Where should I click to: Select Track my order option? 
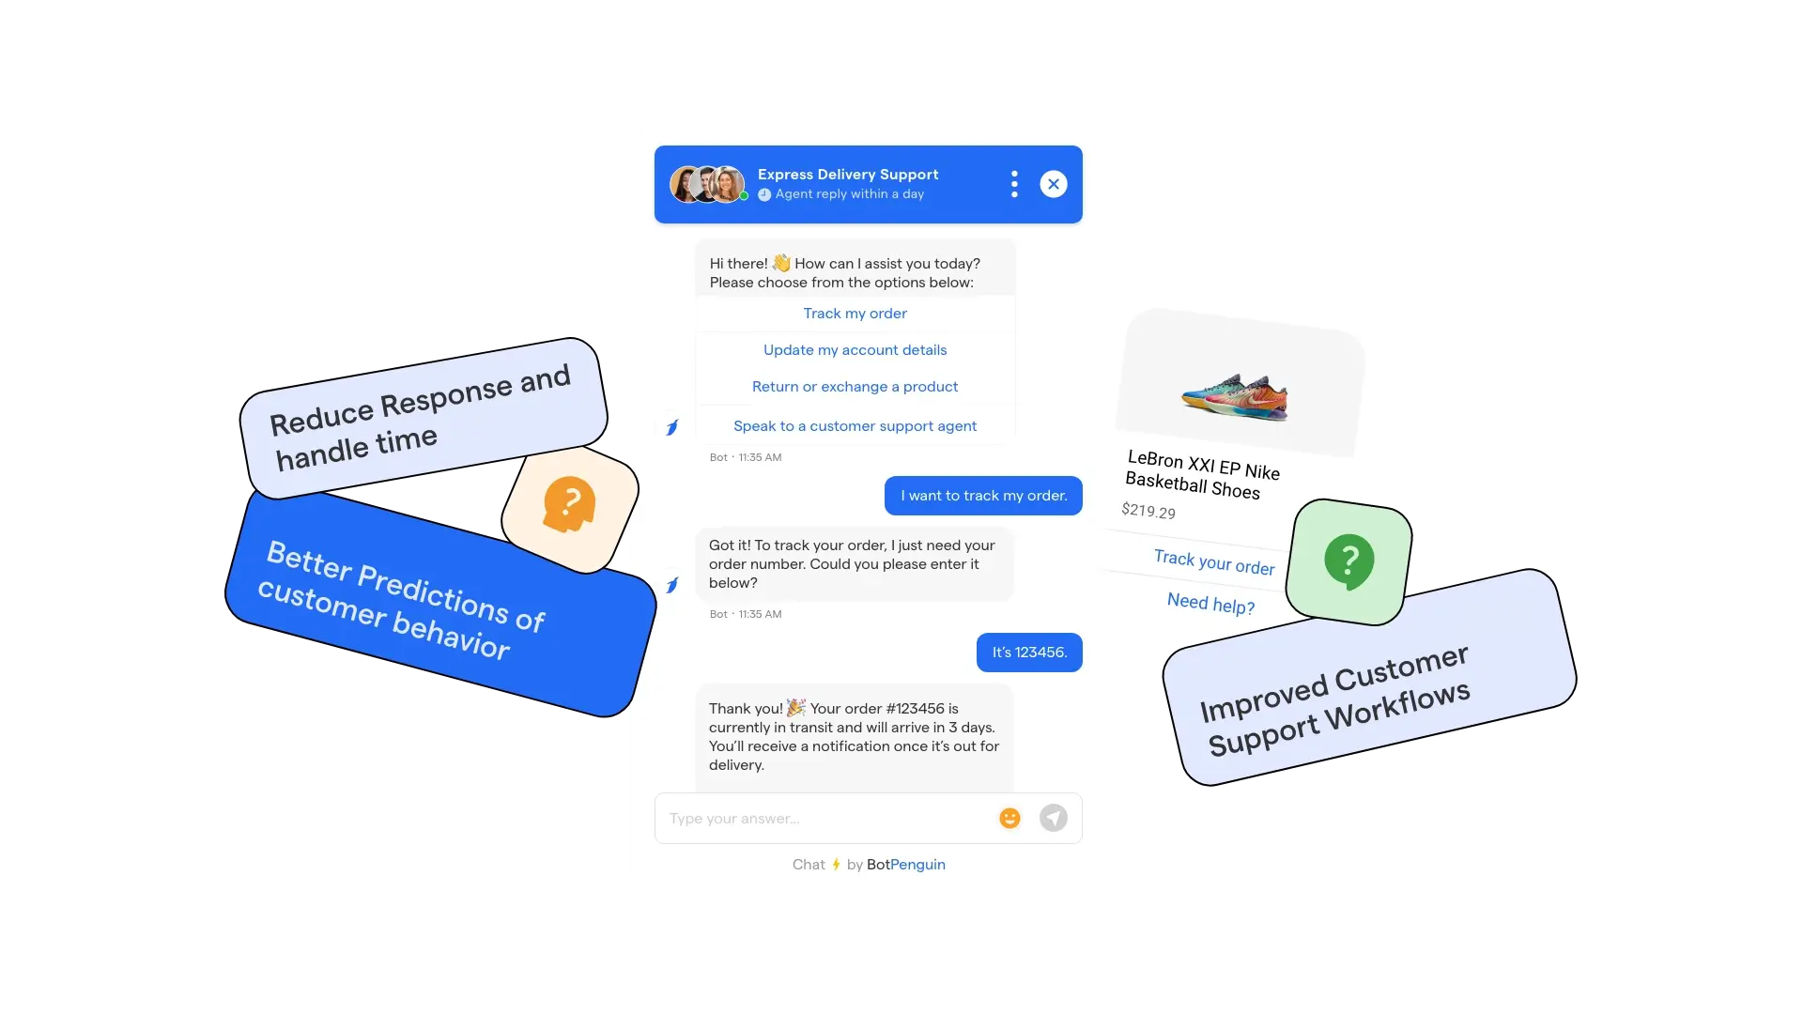click(x=855, y=312)
